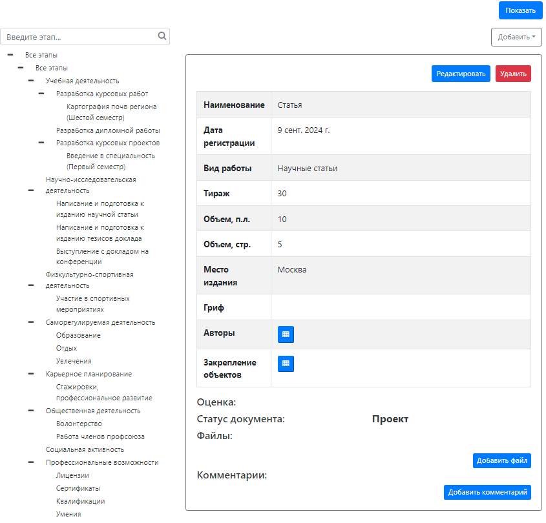This screenshot has height=523, width=546.
Task: Select the Квалификации tree item
Action: [x=80, y=501]
